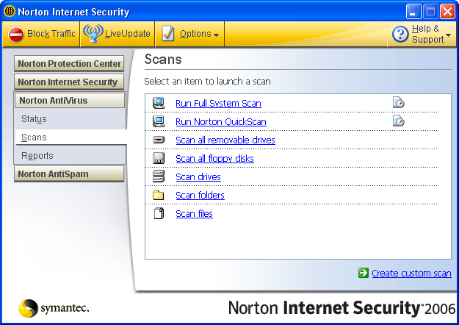This screenshot has height=325, width=459.
Task: Click Run Norton QuickScan link
Action: [221, 122]
